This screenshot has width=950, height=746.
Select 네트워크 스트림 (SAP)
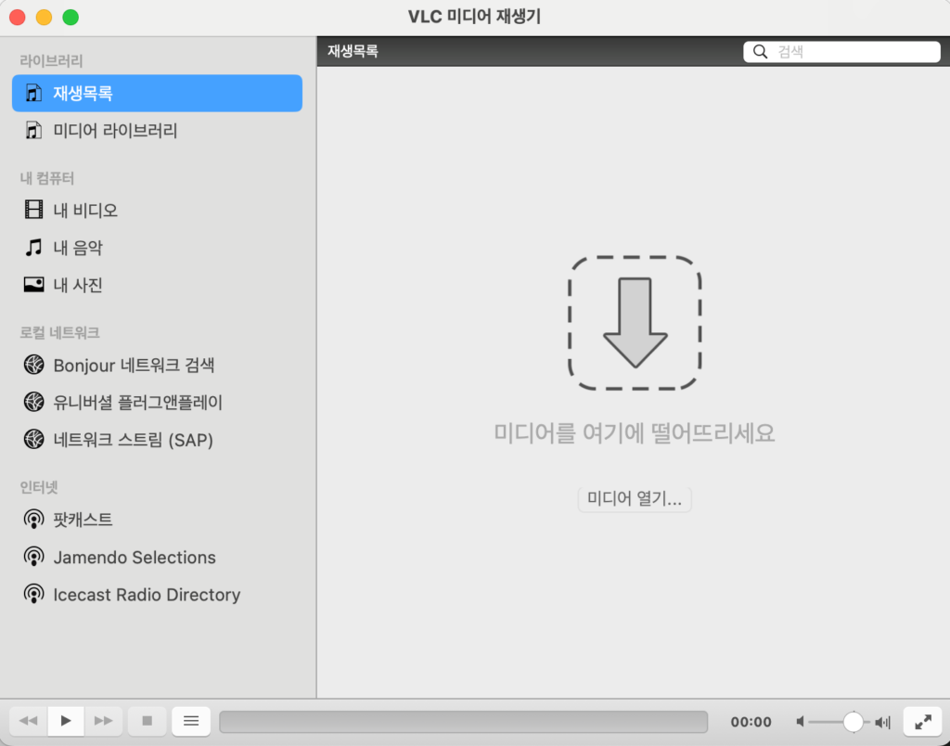[157, 439]
